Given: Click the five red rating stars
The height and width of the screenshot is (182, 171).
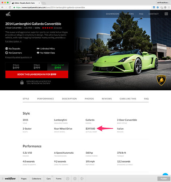Looking at the screenshot, I should (47, 28).
